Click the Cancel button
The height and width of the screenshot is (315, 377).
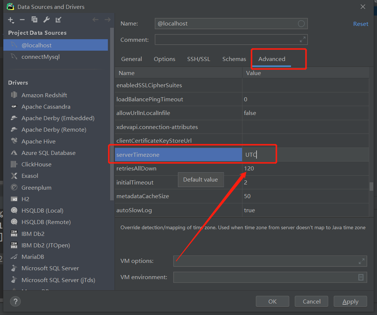point(311,301)
